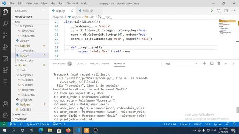Viewport: 239px width, 134px height.
Task: Click the feedback icon in status bar
Action: tap(227, 124)
